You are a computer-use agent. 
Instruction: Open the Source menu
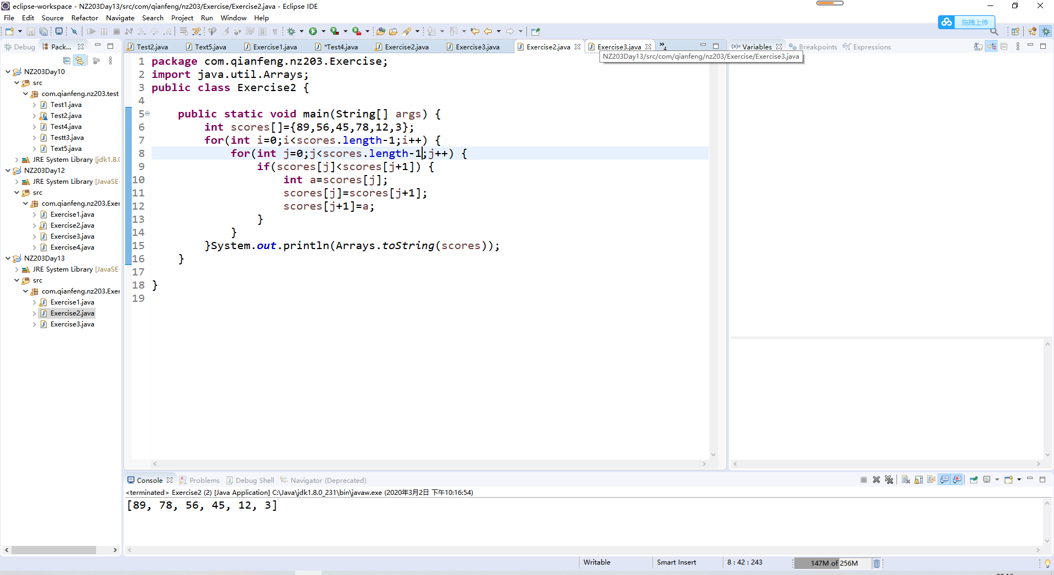coord(53,18)
